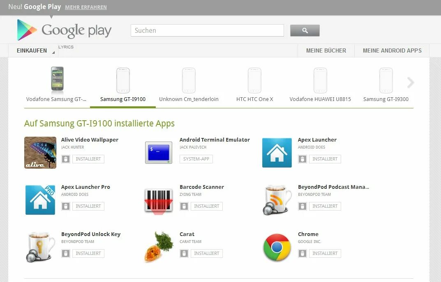
Task: Click the BeyondPod Unlock Key title
Action: [91, 234]
